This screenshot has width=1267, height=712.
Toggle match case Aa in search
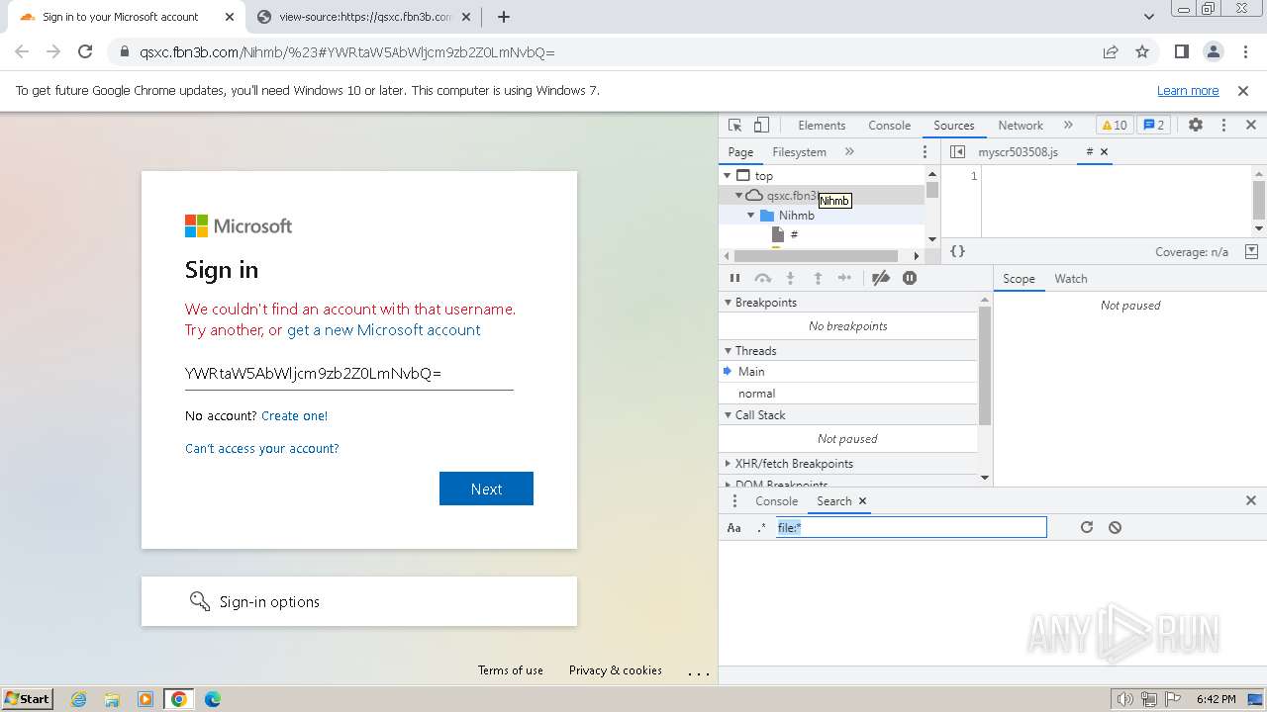(734, 528)
